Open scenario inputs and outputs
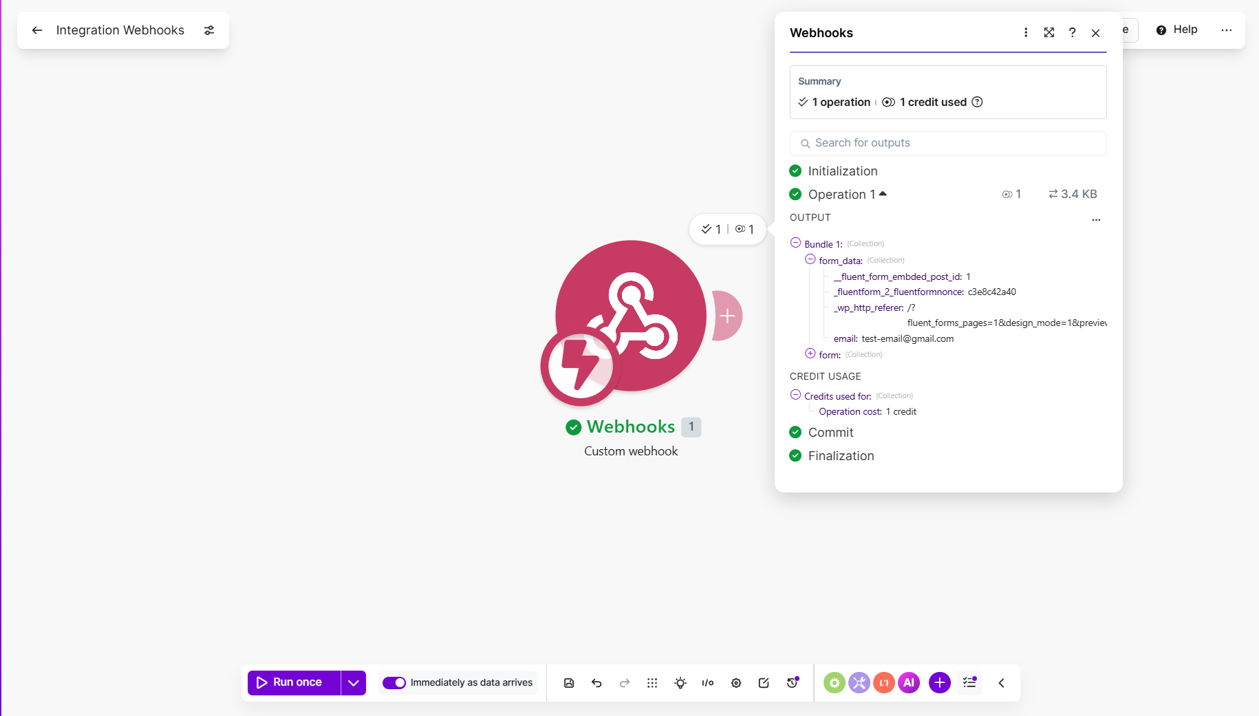The height and width of the screenshot is (716, 1259). tap(708, 683)
